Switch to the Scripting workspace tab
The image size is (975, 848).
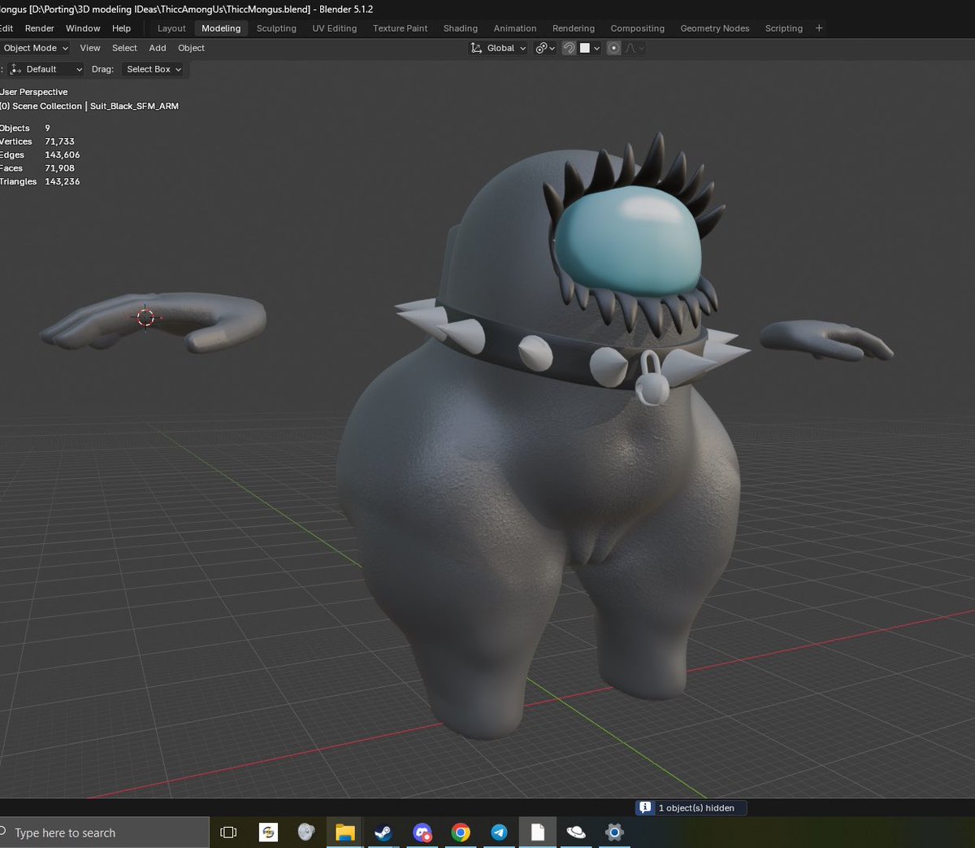click(784, 28)
